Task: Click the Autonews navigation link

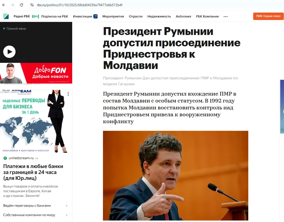Action: coord(183,17)
